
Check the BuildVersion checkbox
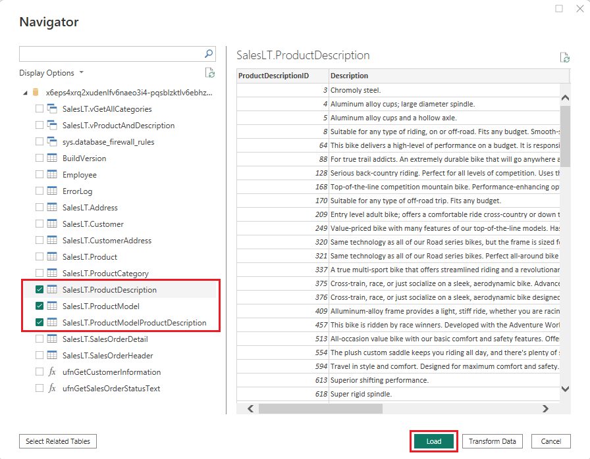40,158
